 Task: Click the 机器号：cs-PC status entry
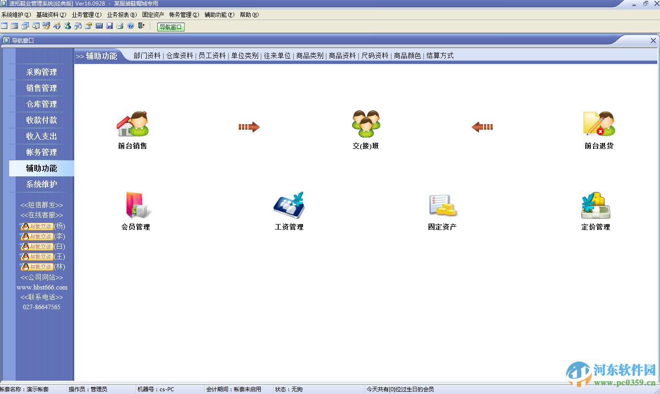(x=156, y=389)
